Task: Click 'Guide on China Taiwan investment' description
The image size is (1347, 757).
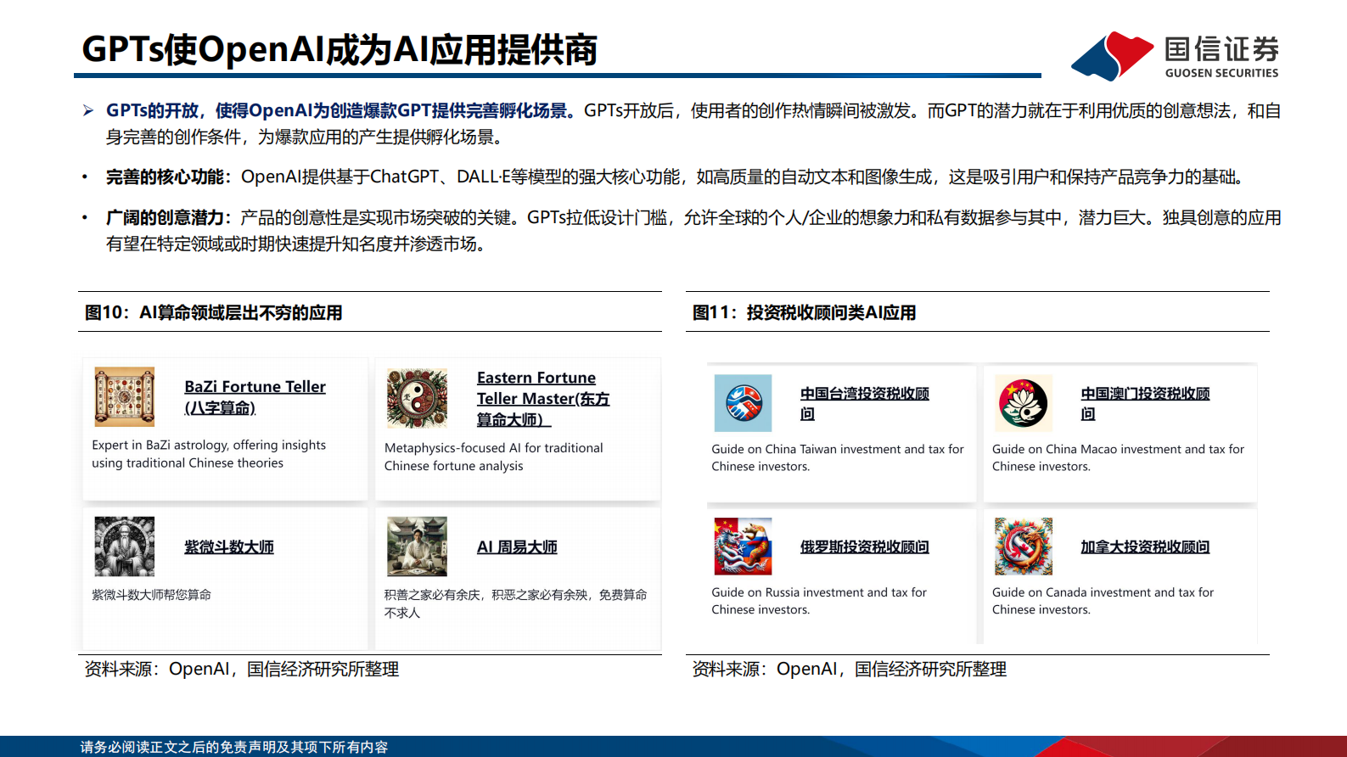Action: point(838,457)
